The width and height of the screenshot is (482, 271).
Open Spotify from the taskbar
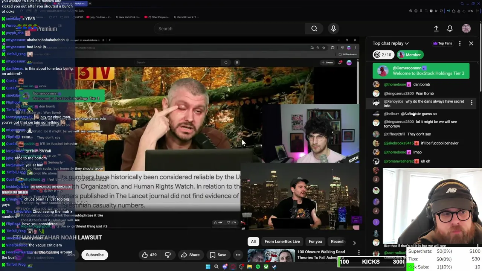coord(258,267)
